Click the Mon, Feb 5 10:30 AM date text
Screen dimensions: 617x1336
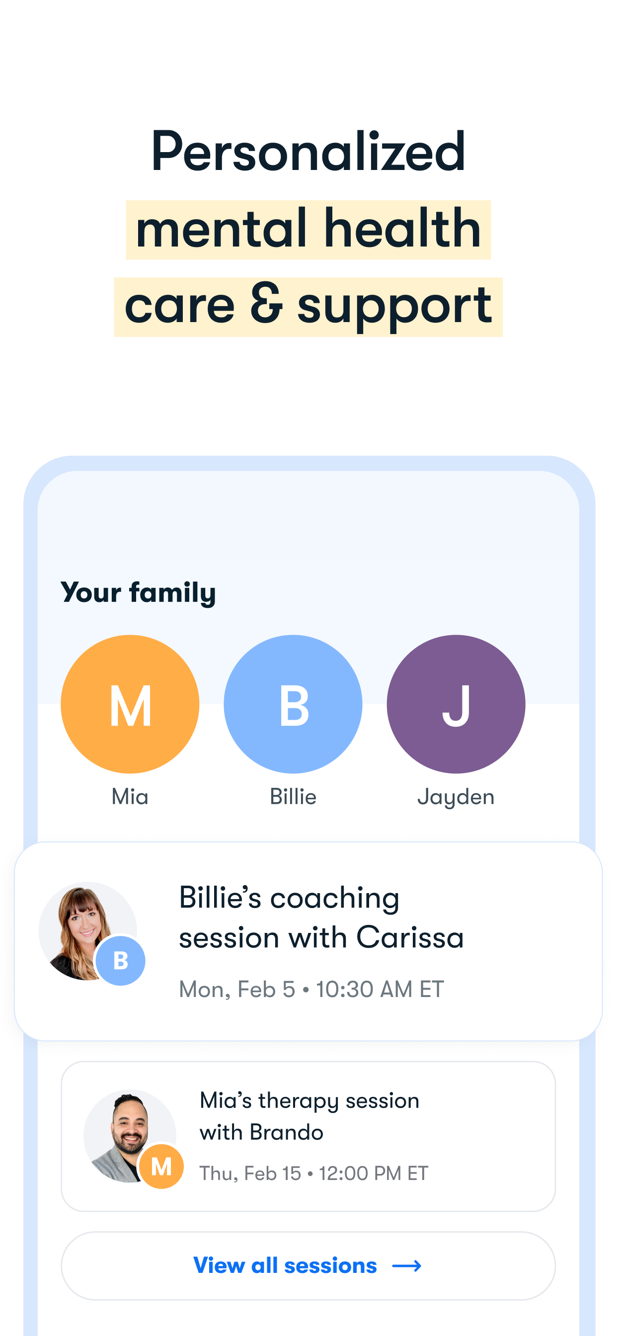(311, 989)
